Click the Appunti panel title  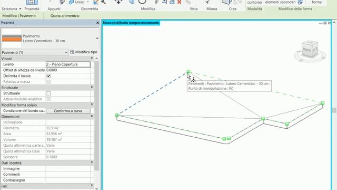(x=54, y=9)
